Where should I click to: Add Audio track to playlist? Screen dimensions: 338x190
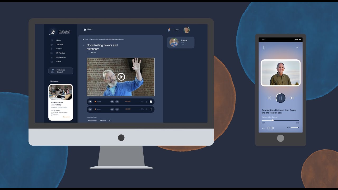142,109
